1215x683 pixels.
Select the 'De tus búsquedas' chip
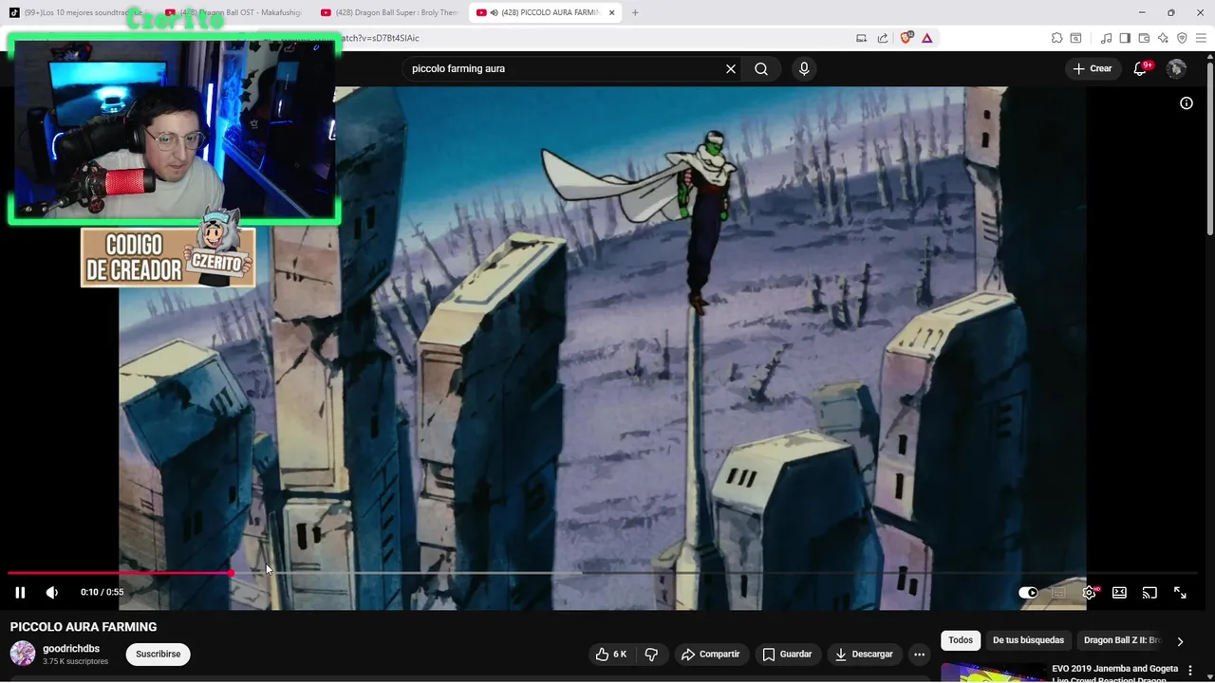pos(1028,640)
